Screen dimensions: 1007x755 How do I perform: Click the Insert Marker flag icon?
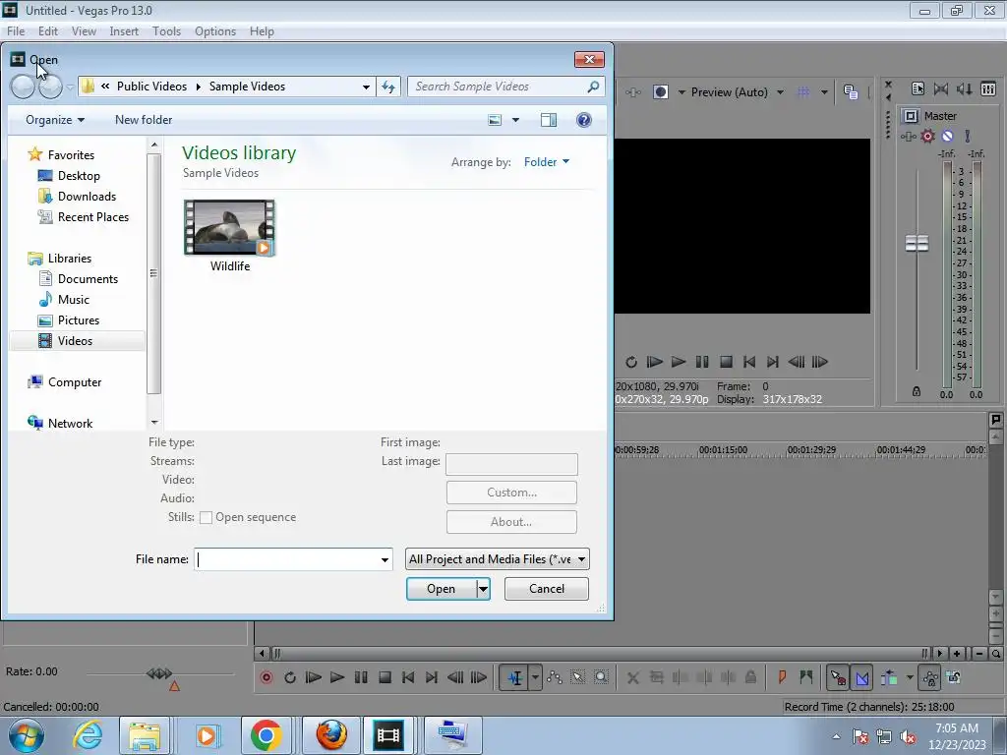point(782,677)
